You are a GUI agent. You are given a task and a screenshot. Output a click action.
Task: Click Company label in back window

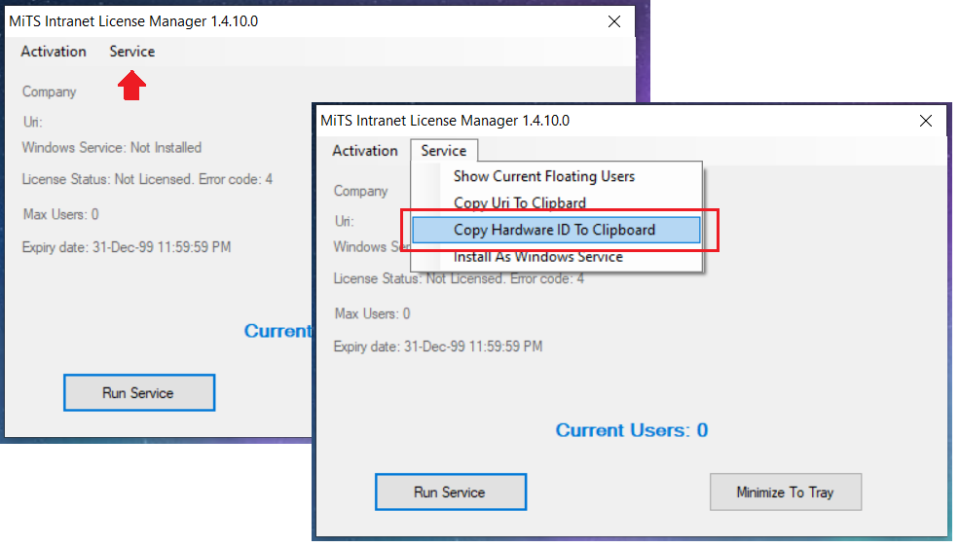(x=49, y=91)
